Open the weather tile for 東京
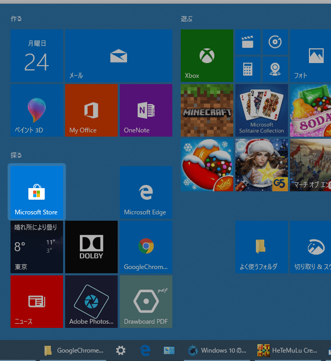Screen dimensions: 331x361 (37, 247)
